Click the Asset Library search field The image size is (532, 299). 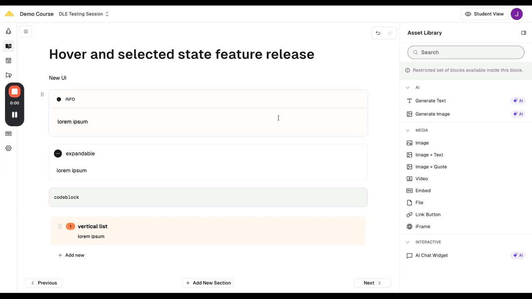[465, 52]
